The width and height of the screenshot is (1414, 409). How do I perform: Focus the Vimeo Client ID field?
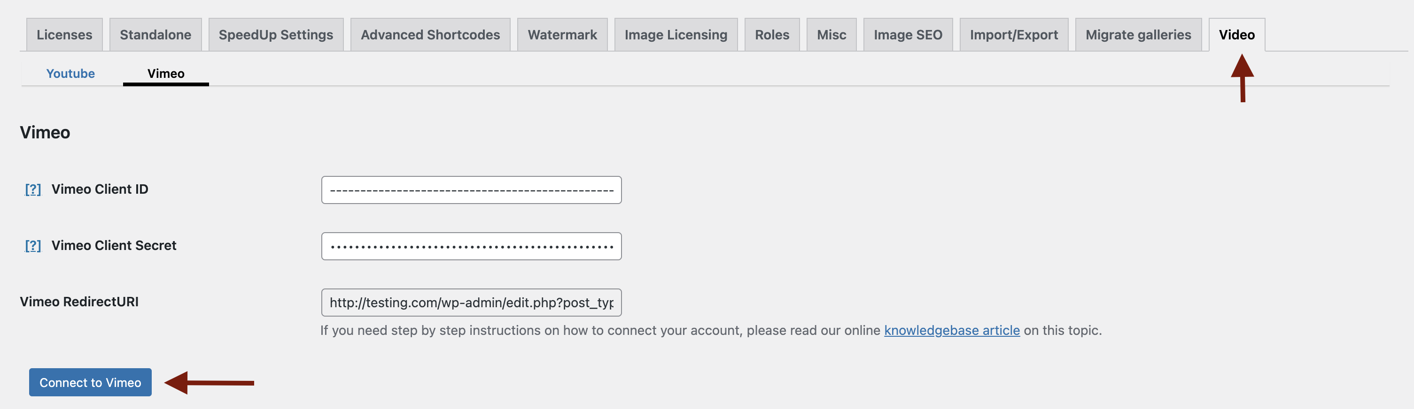(471, 189)
